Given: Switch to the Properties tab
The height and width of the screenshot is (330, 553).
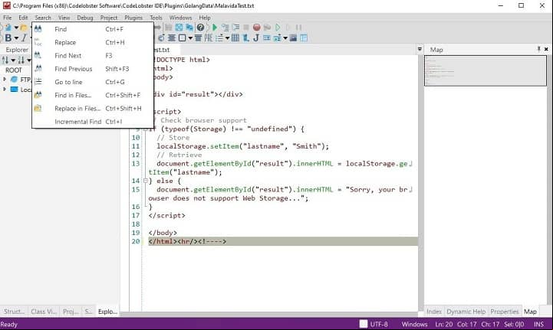Looking at the screenshot, I should point(505,312).
